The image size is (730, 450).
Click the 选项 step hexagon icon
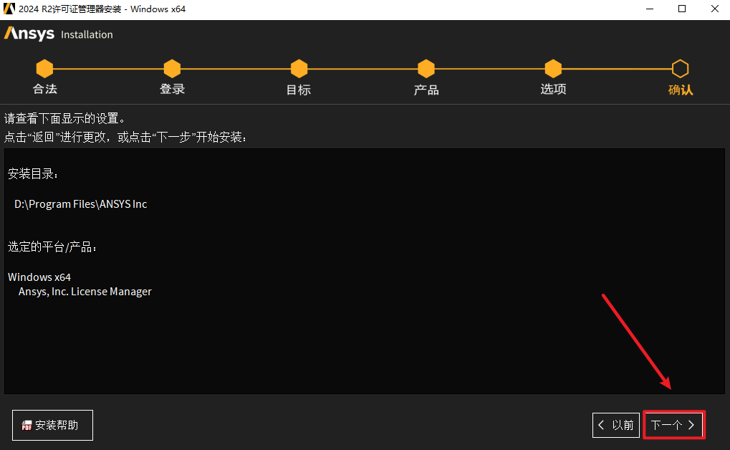click(553, 69)
